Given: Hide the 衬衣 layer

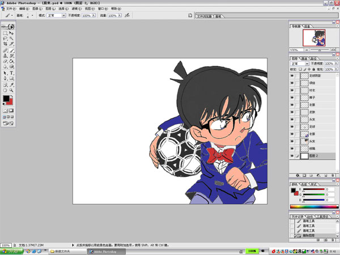Looking at the screenshot, I should coord(292,90).
